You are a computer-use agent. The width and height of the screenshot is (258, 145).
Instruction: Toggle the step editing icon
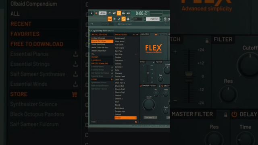(x=119, y=19)
